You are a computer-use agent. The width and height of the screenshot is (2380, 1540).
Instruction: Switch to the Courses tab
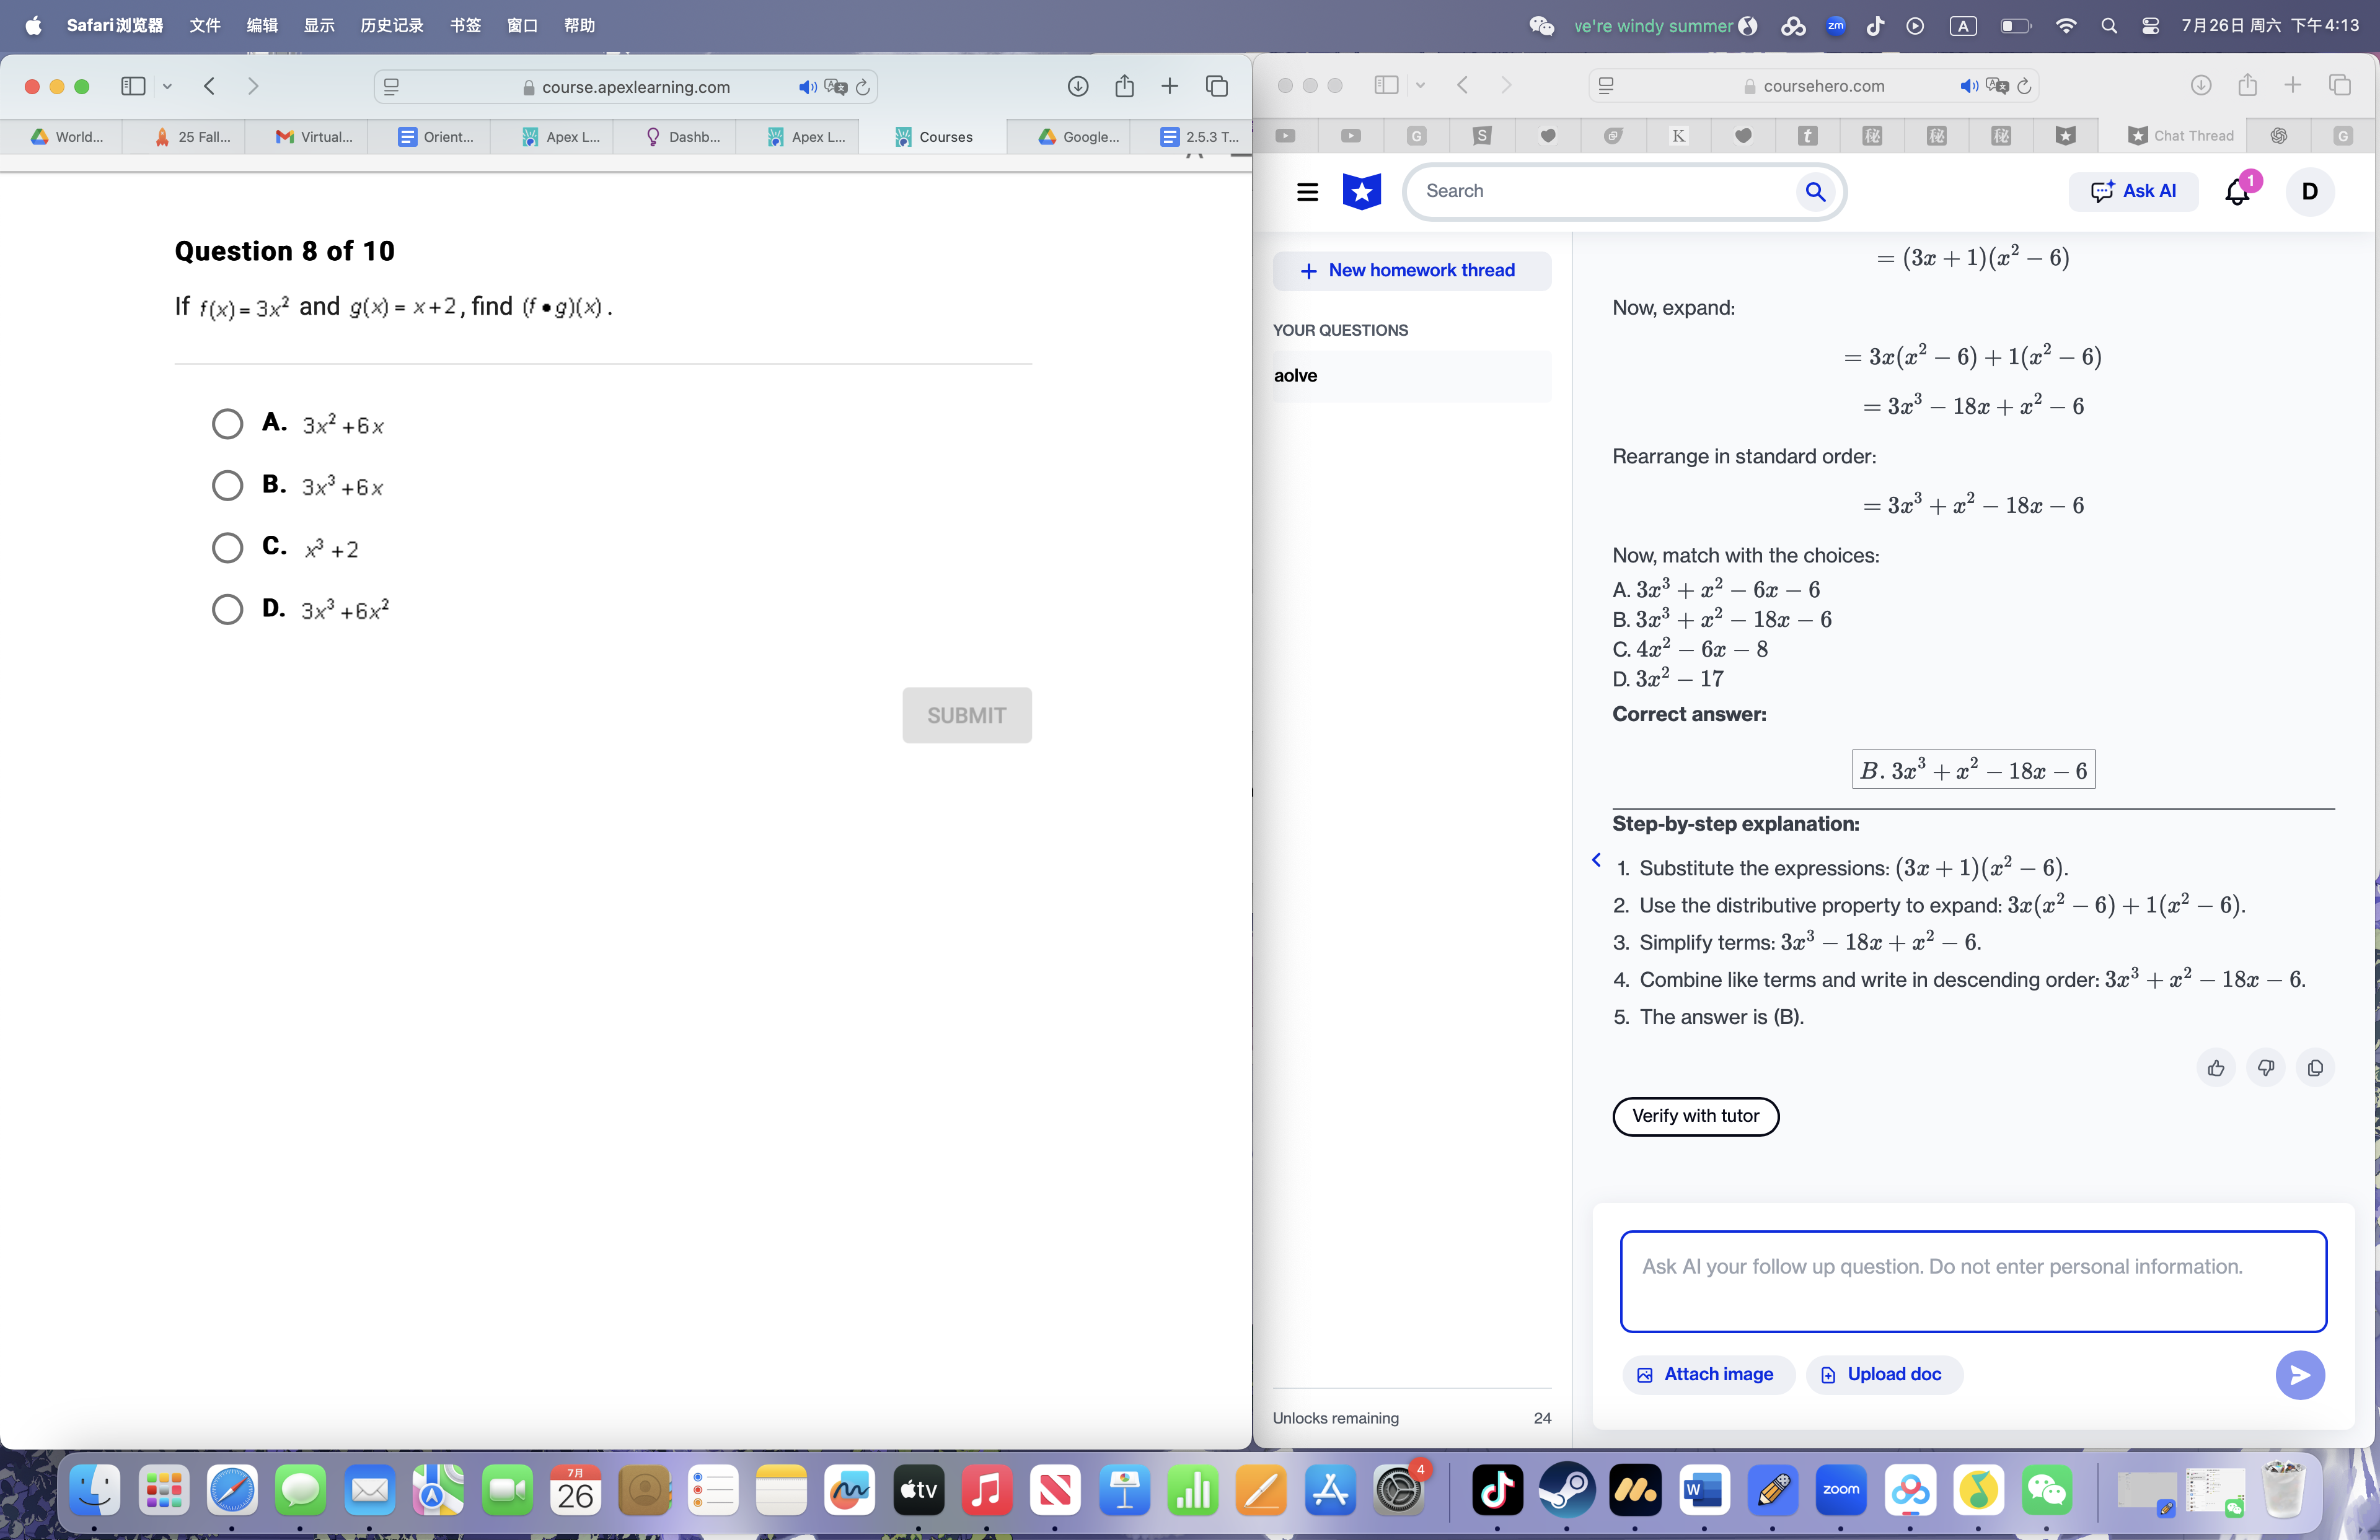pyautogui.click(x=932, y=137)
